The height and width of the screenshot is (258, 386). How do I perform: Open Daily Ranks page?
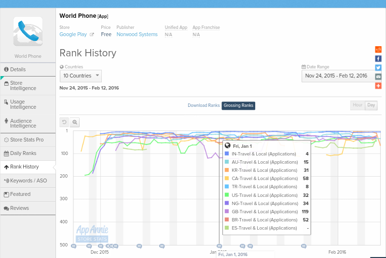[x=28, y=154]
